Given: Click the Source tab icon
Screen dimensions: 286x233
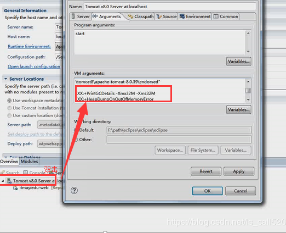Looking at the screenshot, I should tap(159, 16).
